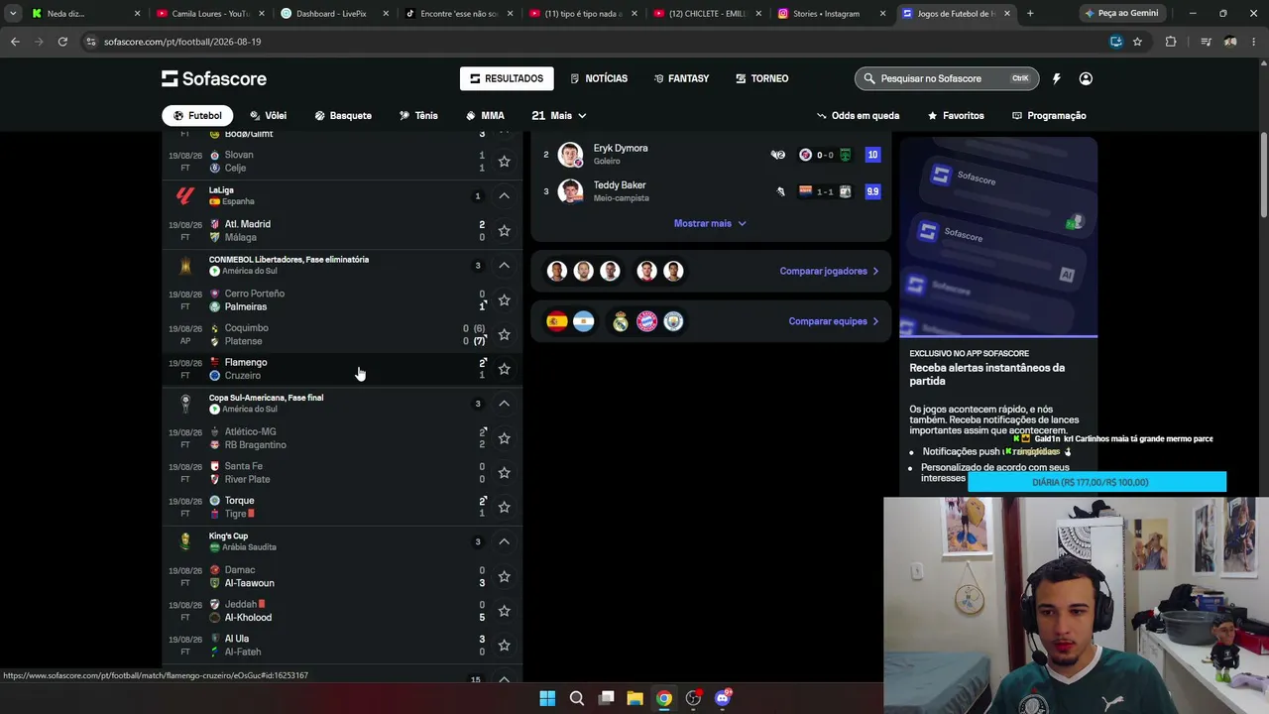Screen dimensions: 1269x714
Task: Open the King's Cup league icon
Action: 185,541
